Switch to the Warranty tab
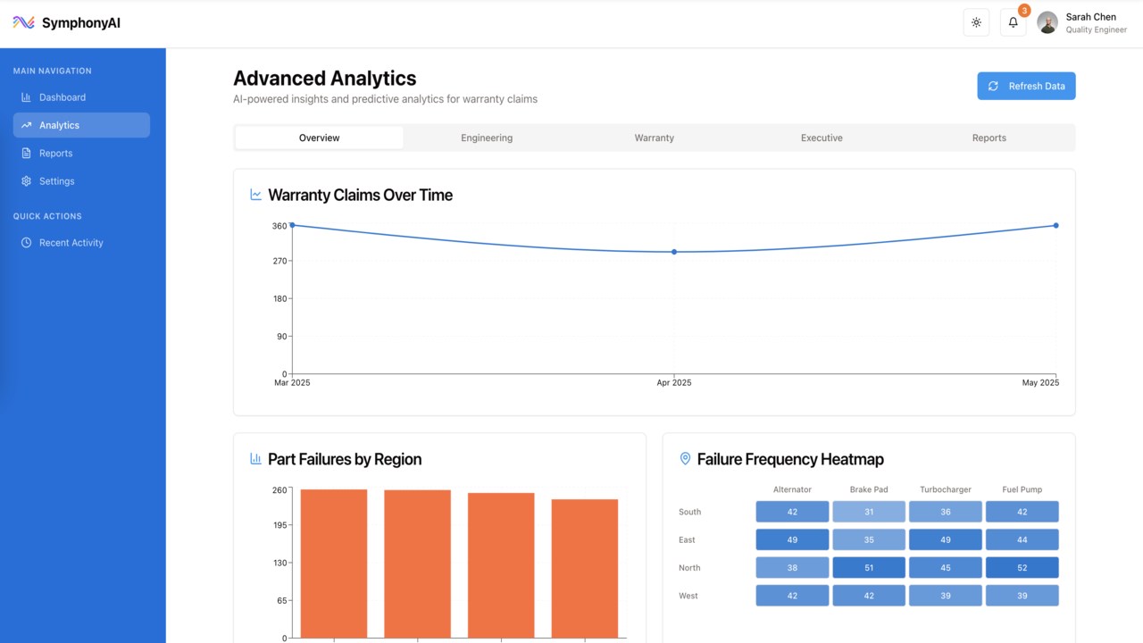Image resolution: width=1143 pixels, height=643 pixels. (654, 138)
